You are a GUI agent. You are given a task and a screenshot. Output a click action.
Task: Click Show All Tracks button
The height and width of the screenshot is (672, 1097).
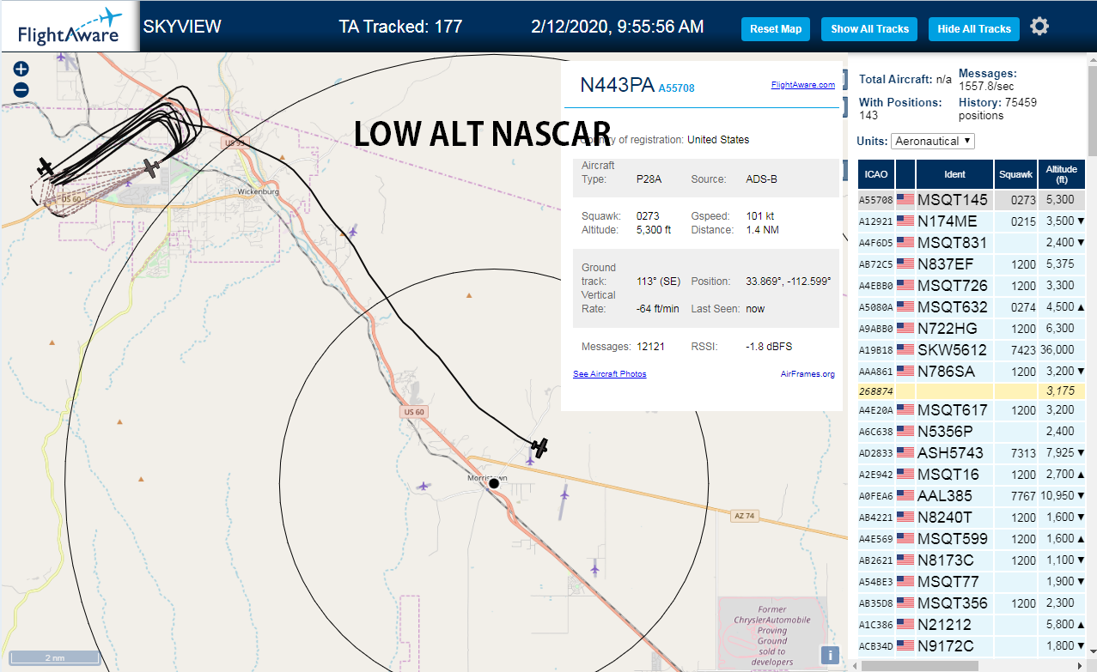click(869, 28)
